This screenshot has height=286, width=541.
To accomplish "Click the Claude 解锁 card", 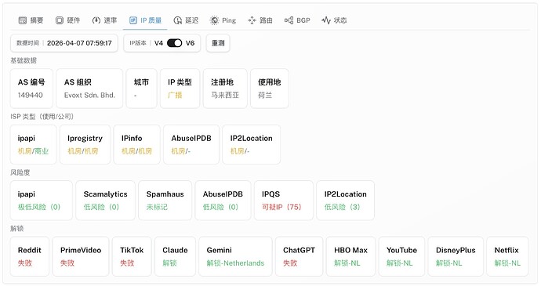I will tap(175, 256).
